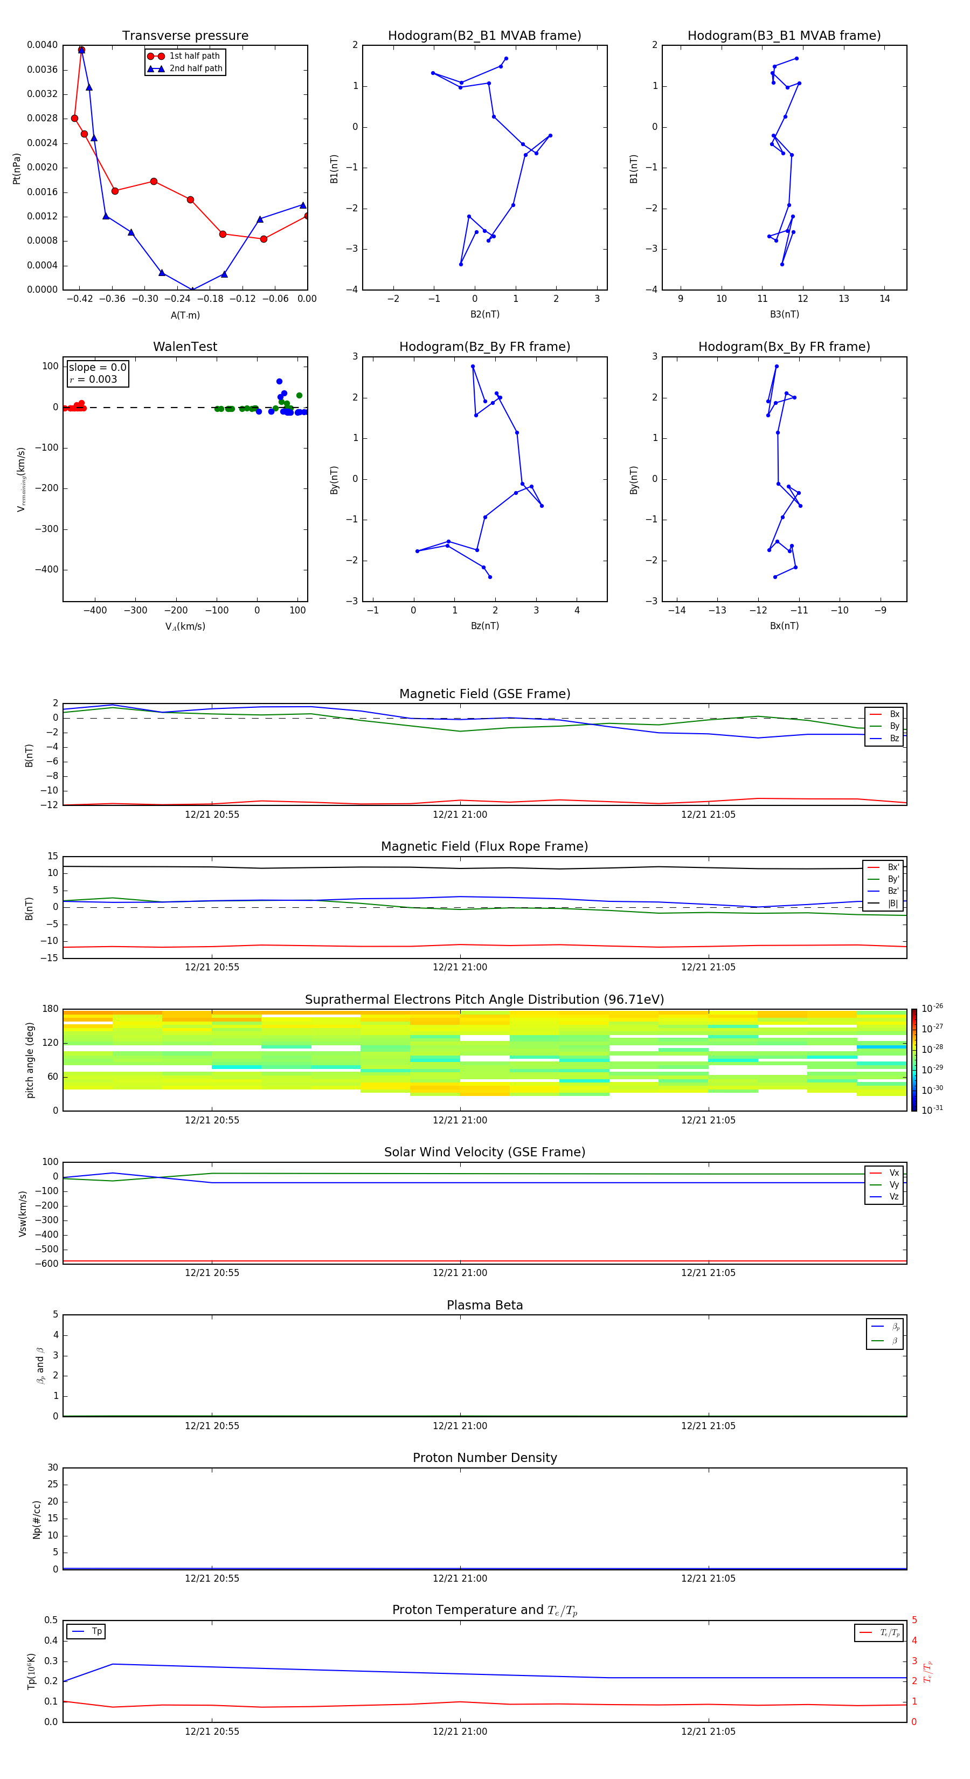Image resolution: width=970 pixels, height=1779 pixels.
Task: Click the "slope = 0.0" annotation
Action: coord(98,368)
